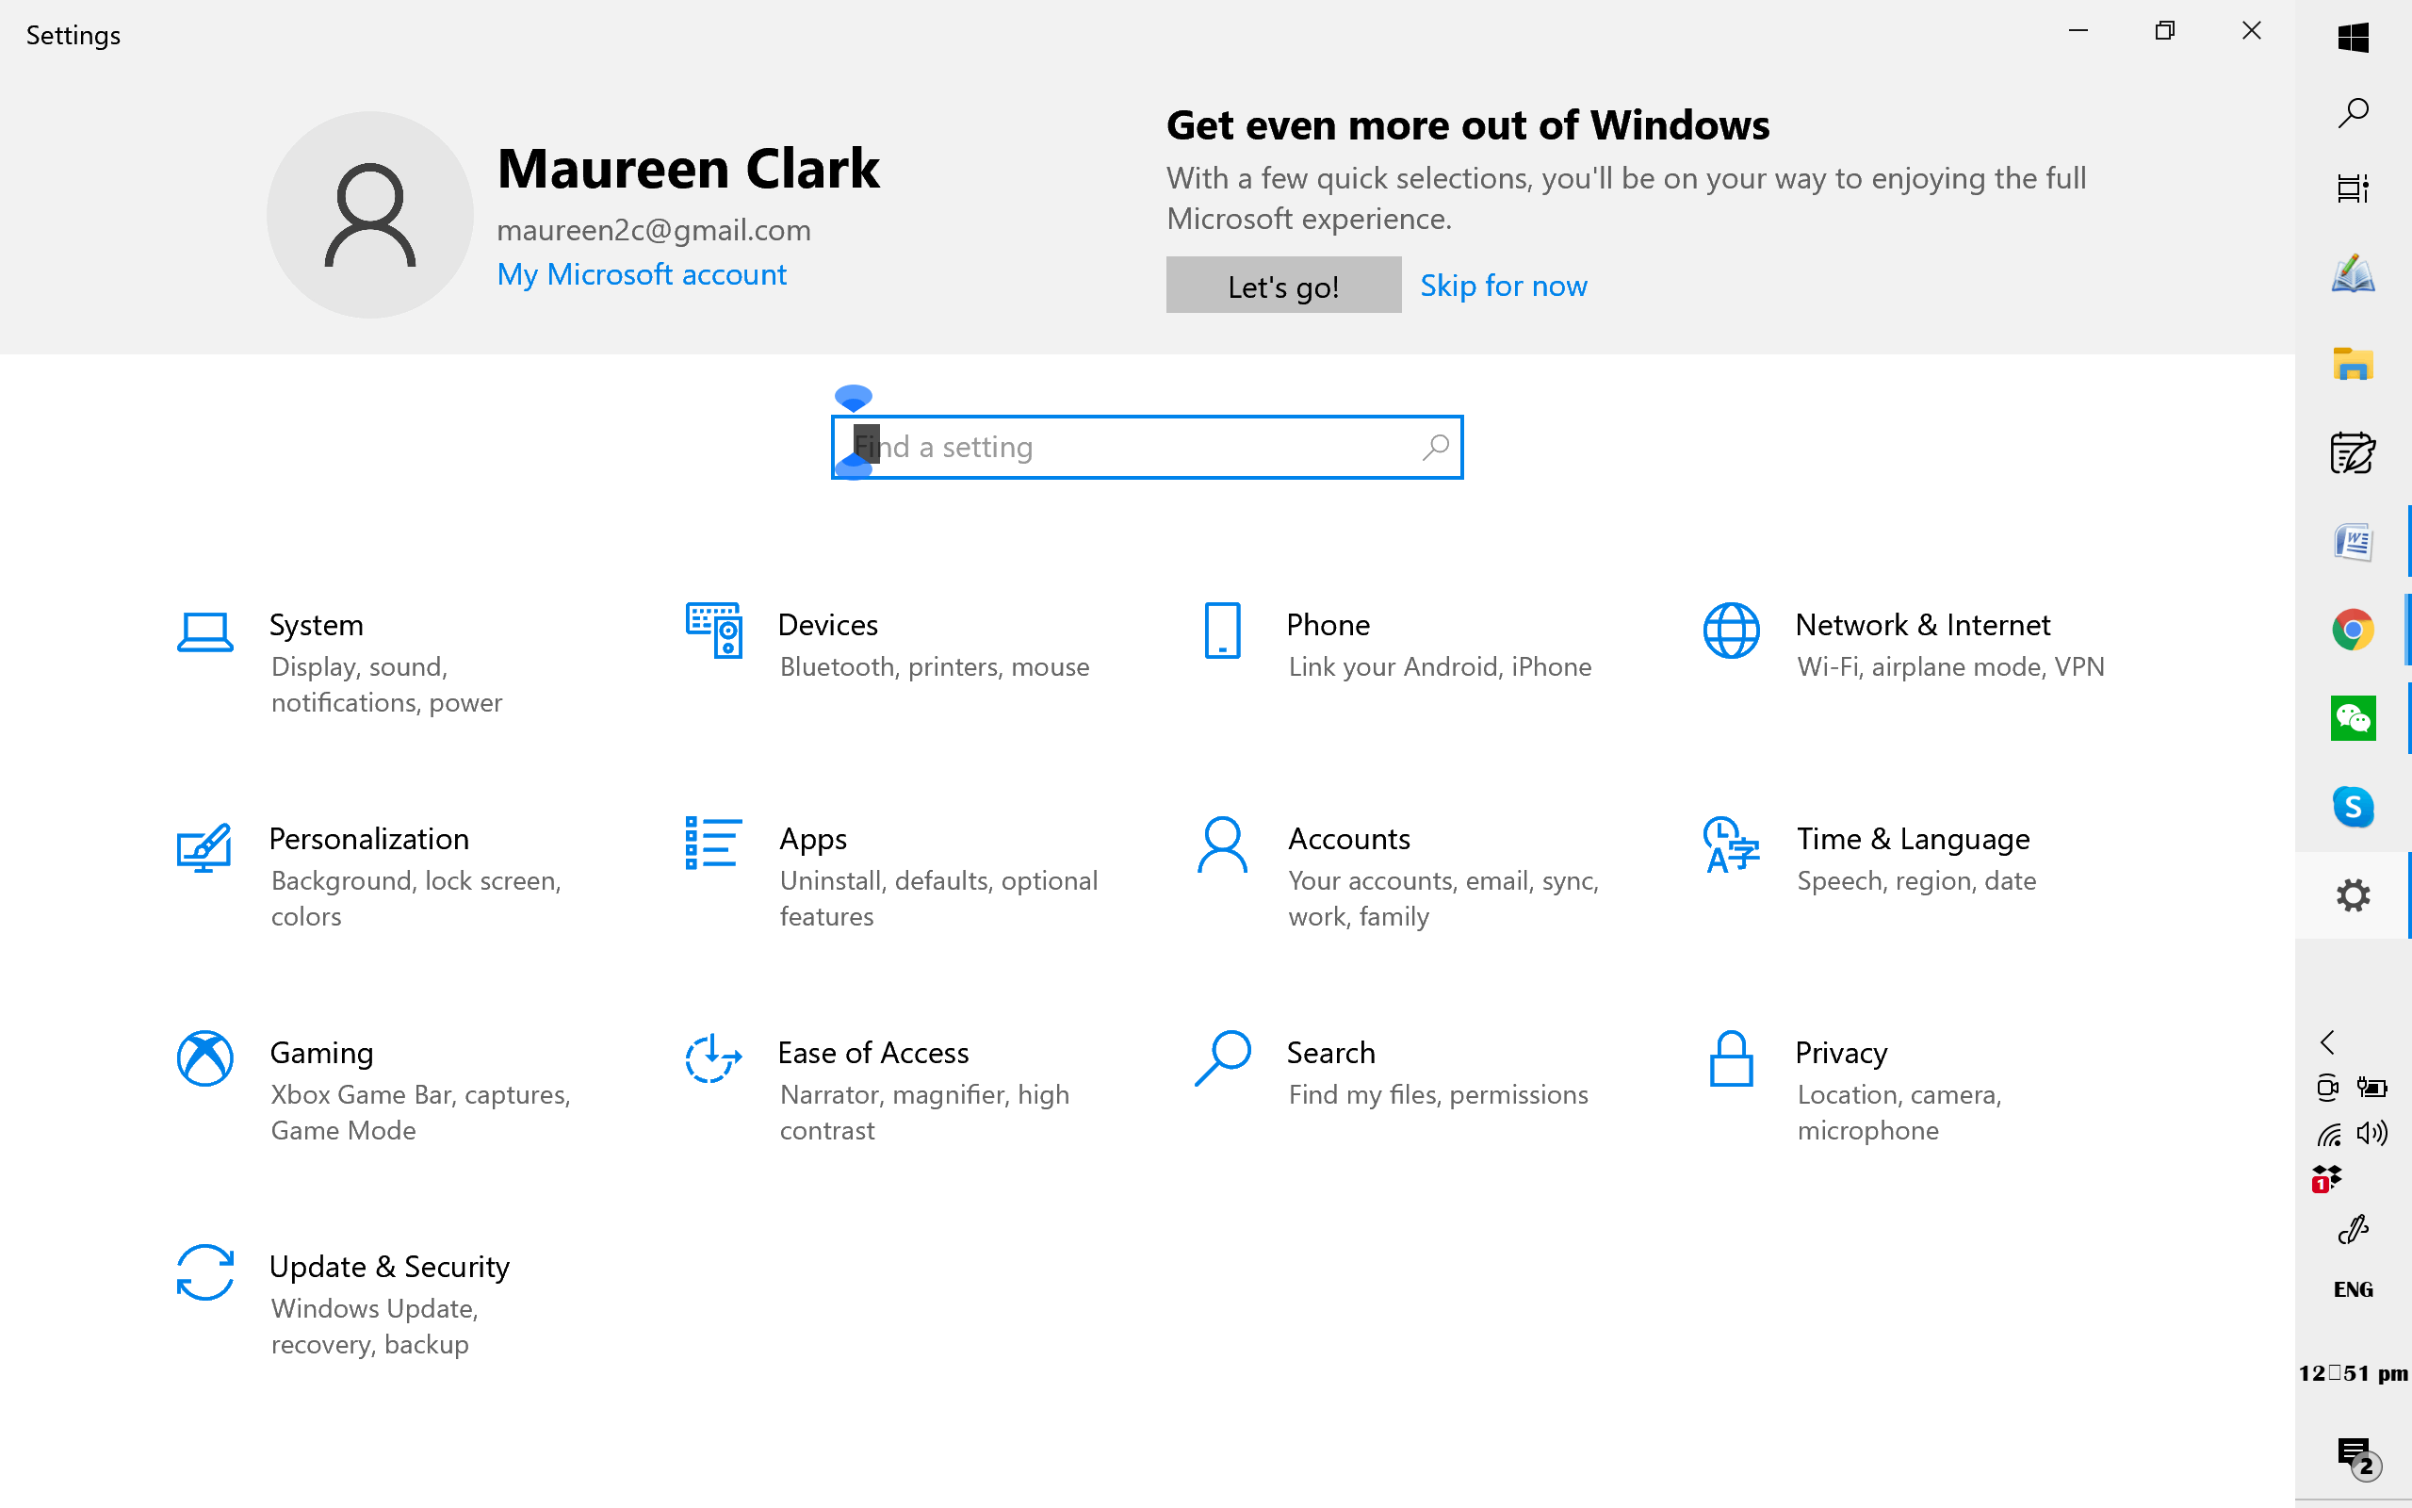The width and height of the screenshot is (2412, 1508).
Task: Open Network & Internet globe icon
Action: point(1731,631)
